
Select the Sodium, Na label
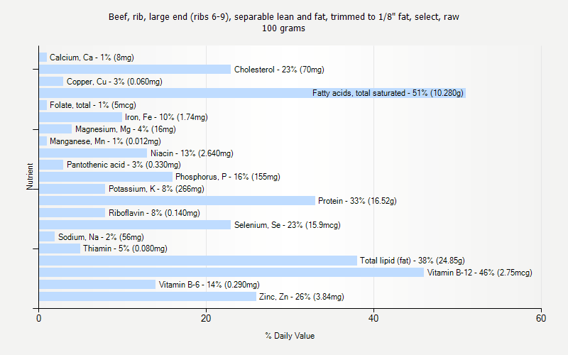[x=101, y=237]
